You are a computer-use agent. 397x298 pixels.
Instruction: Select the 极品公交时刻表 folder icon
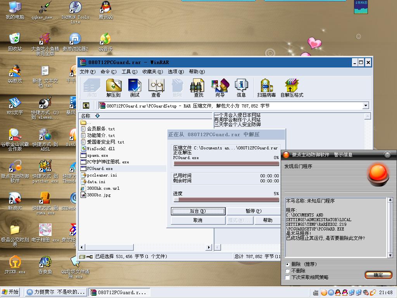(x=15, y=235)
